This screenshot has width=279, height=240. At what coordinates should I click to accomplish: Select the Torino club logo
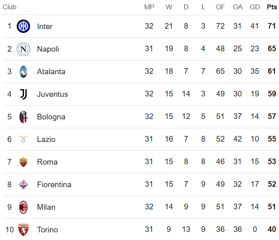[x=23, y=230]
